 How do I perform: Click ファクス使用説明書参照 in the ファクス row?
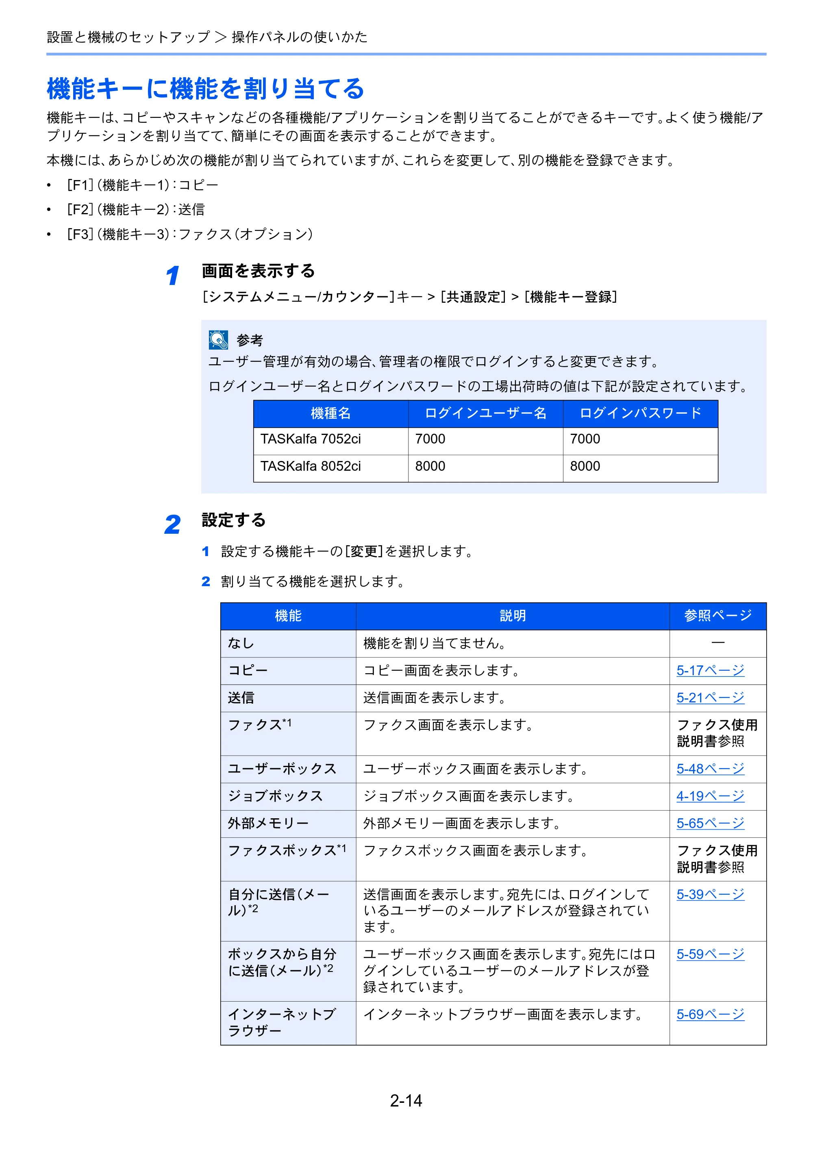[x=717, y=733]
